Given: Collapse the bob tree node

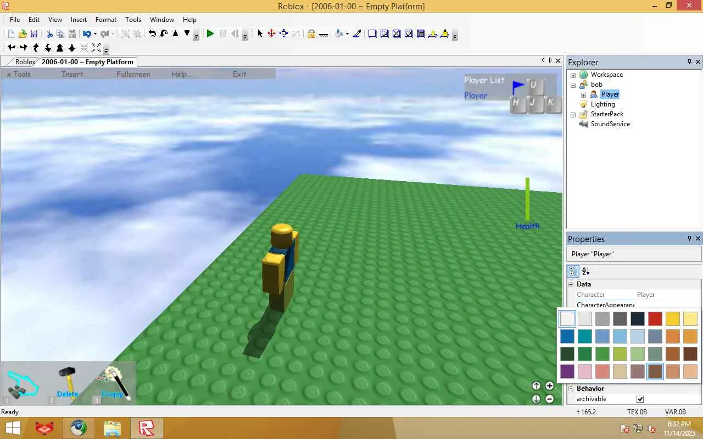Looking at the screenshot, I should 573,85.
